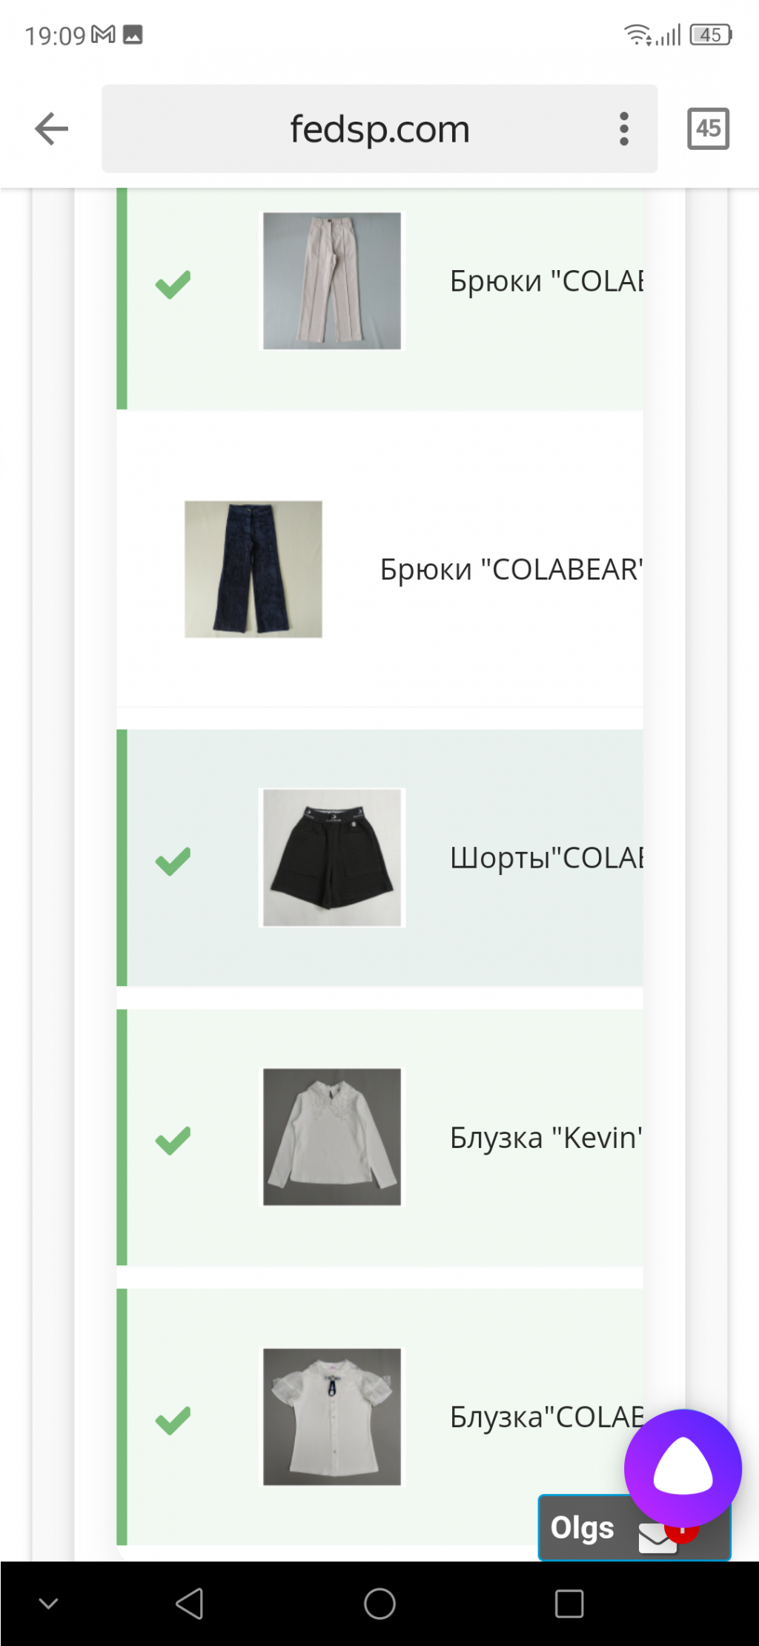Hide the keyboard chevron in navigation bar
This screenshot has width=759, height=1646.
(48, 1604)
